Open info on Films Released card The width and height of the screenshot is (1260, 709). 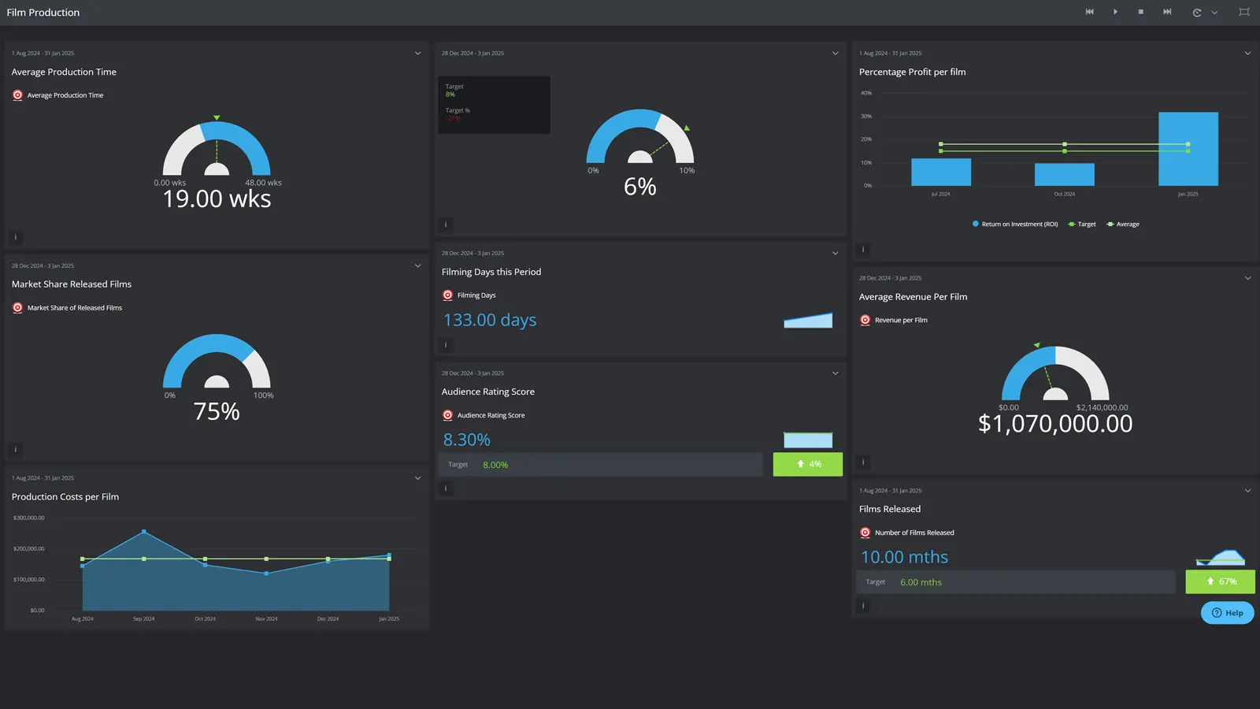(x=863, y=606)
